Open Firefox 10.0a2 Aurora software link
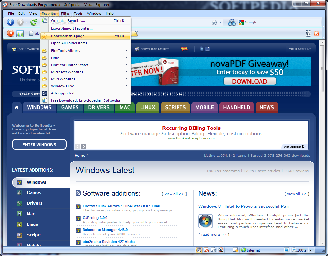 tap(121, 206)
